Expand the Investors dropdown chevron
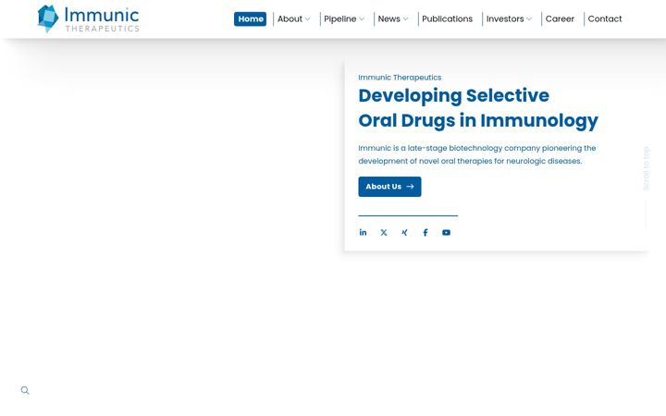 coord(529,19)
